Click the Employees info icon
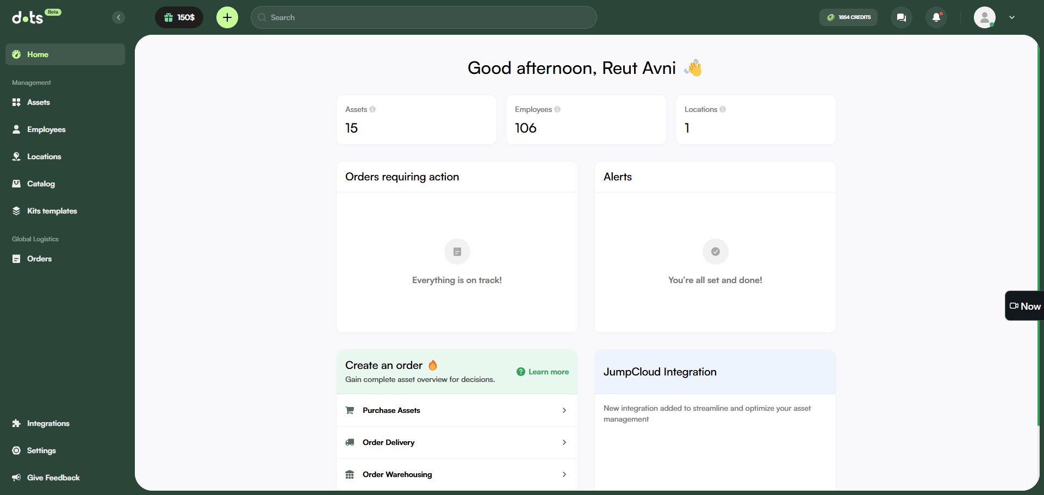The width and height of the screenshot is (1044, 495). (557, 109)
